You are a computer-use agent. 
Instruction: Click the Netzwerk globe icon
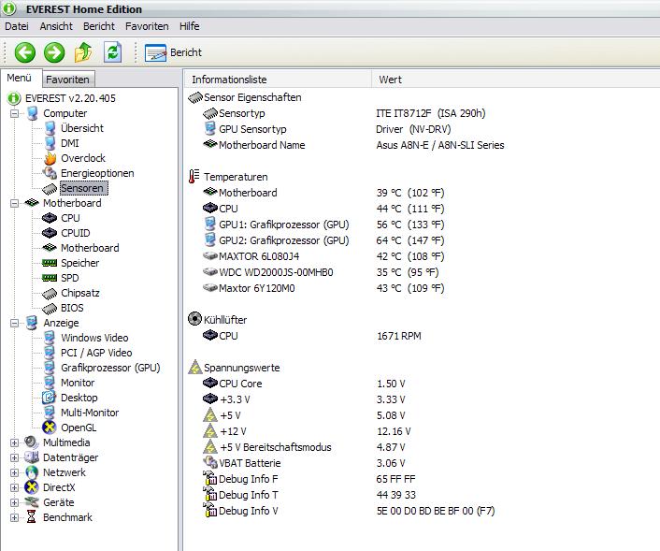pyautogui.click(x=32, y=472)
